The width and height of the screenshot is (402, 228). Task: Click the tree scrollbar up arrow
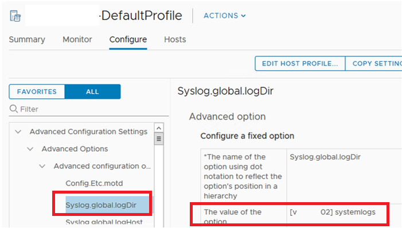click(x=159, y=128)
